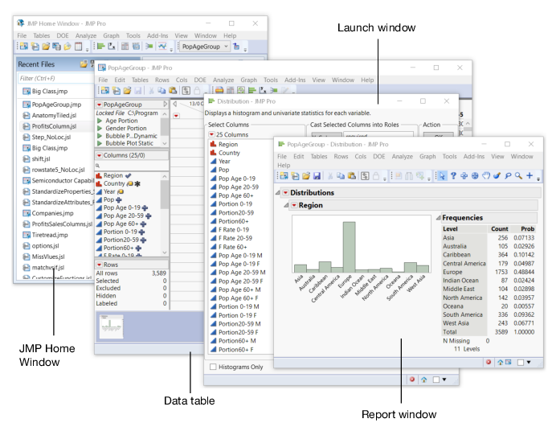Choose the question mark Help tool in report toolbar
The image size is (548, 427).
(453, 176)
